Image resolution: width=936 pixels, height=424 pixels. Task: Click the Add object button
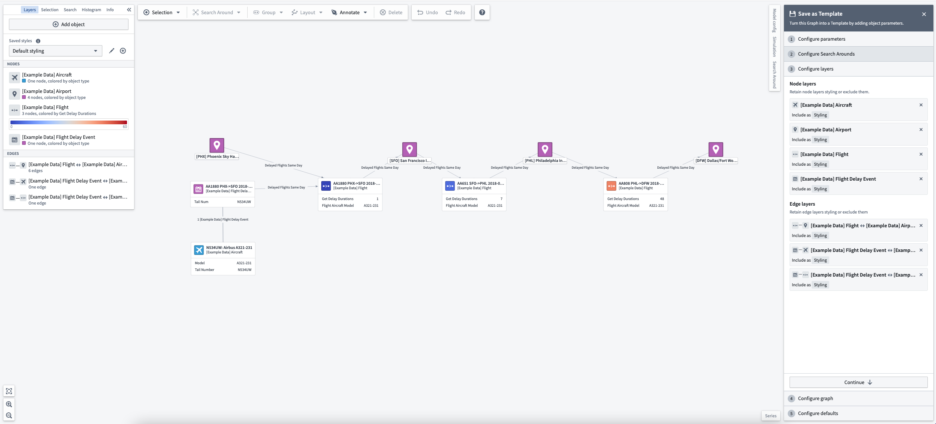pyautogui.click(x=69, y=24)
